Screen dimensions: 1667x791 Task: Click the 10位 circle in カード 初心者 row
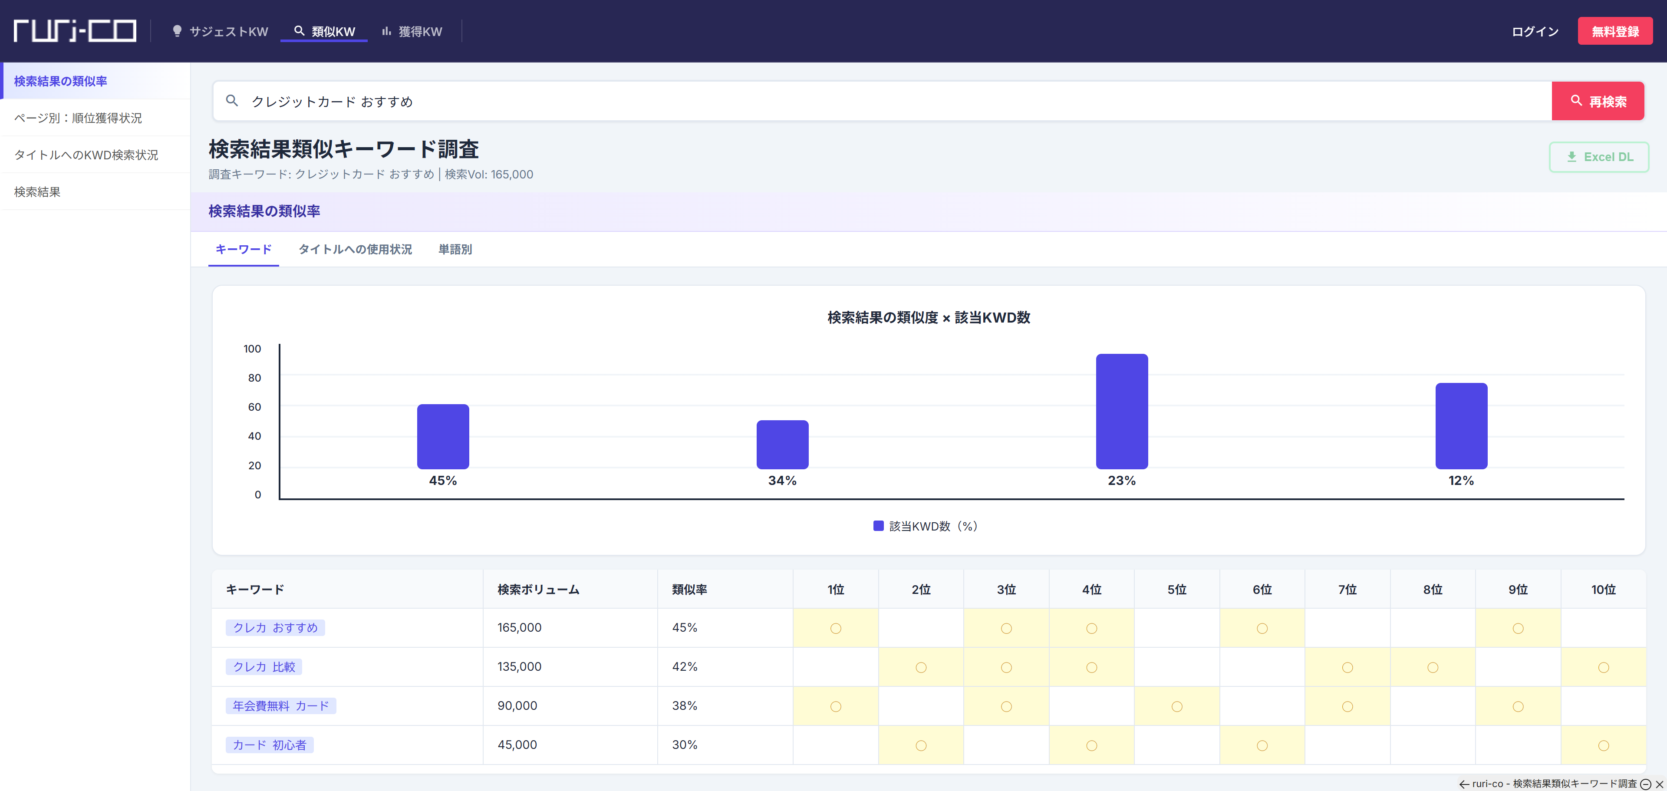1603,746
